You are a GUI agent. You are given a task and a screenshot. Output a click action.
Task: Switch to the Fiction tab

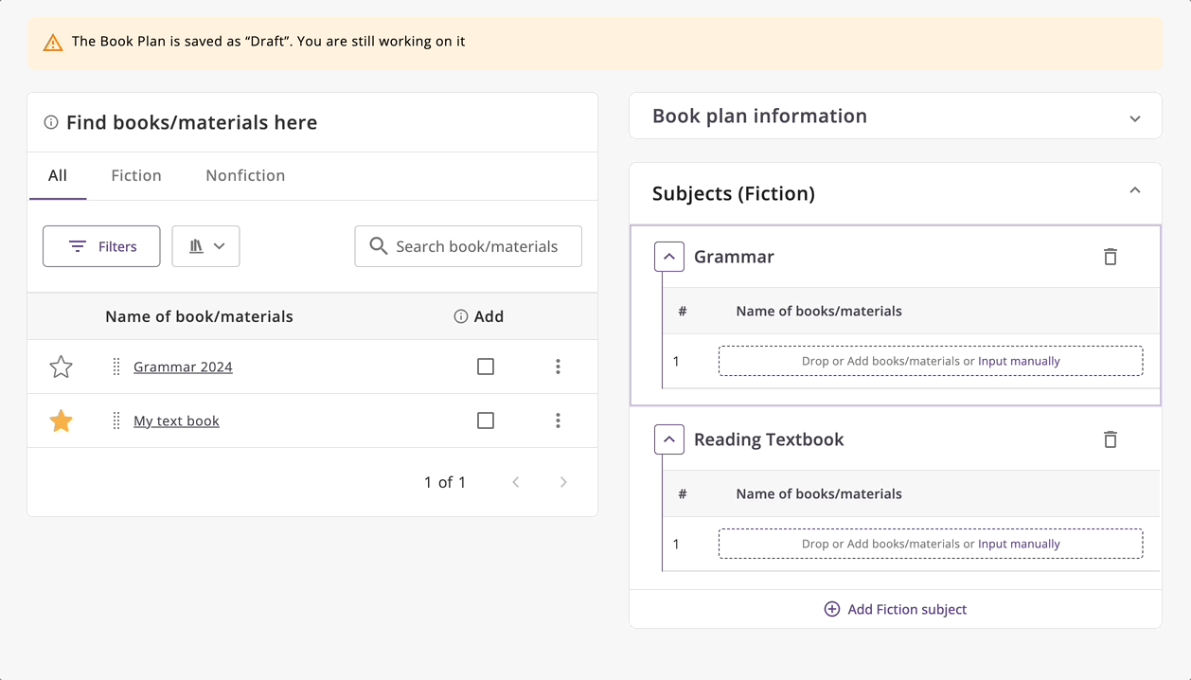[x=136, y=175]
